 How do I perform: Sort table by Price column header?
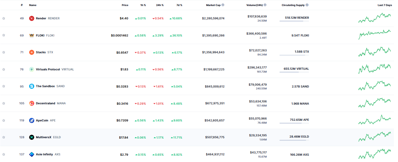(125, 5)
